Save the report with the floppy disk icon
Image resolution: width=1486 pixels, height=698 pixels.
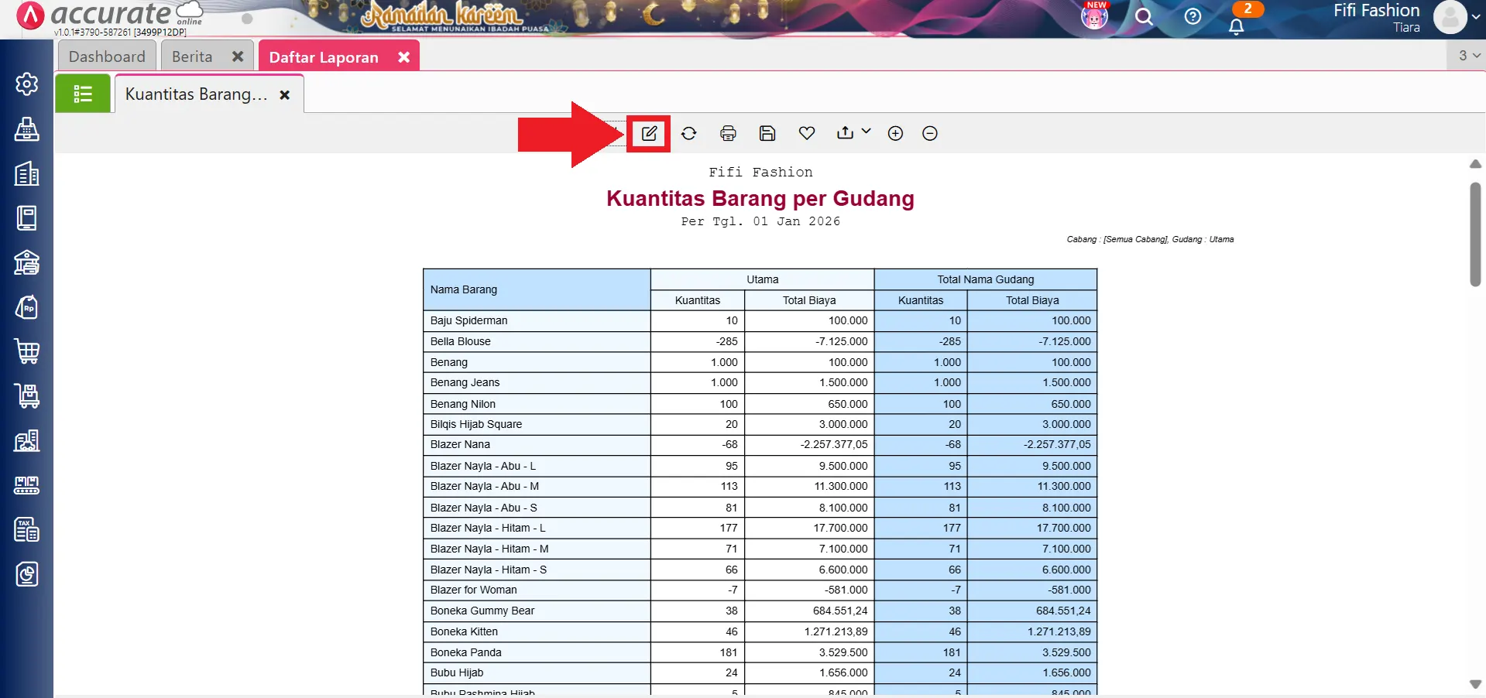(767, 133)
